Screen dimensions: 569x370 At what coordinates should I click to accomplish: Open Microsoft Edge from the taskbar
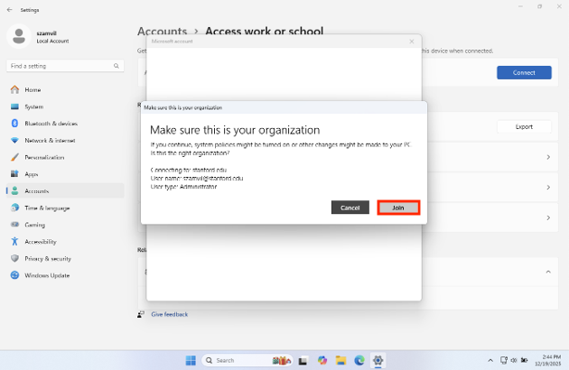point(359,360)
